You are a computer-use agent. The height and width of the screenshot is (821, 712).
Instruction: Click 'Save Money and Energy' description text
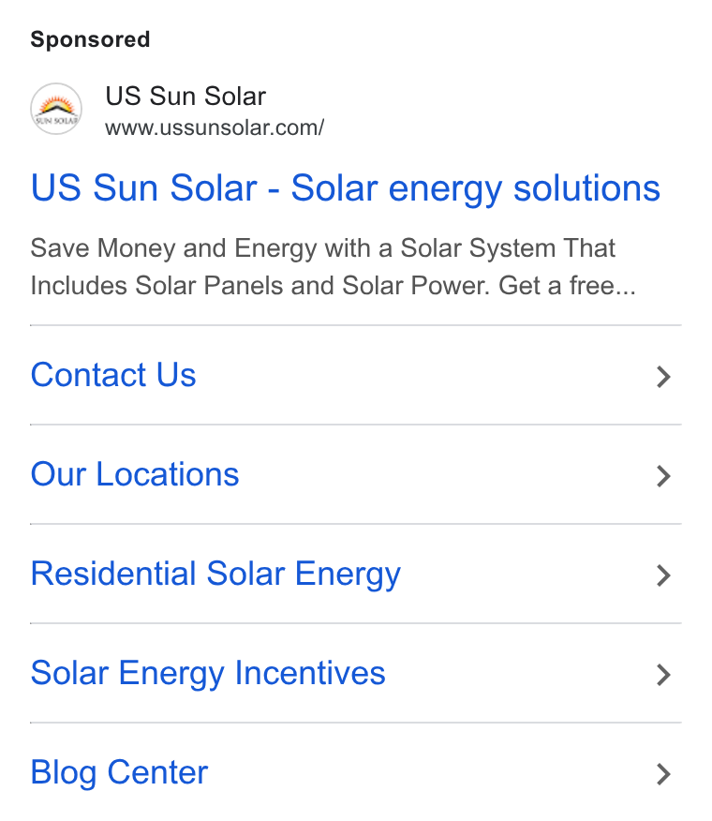click(174, 249)
